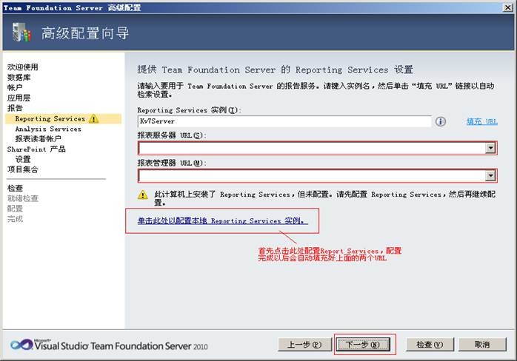Click the 检查 button at bottom
The height and width of the screenshot is (361, 517).
click(430, 345)
